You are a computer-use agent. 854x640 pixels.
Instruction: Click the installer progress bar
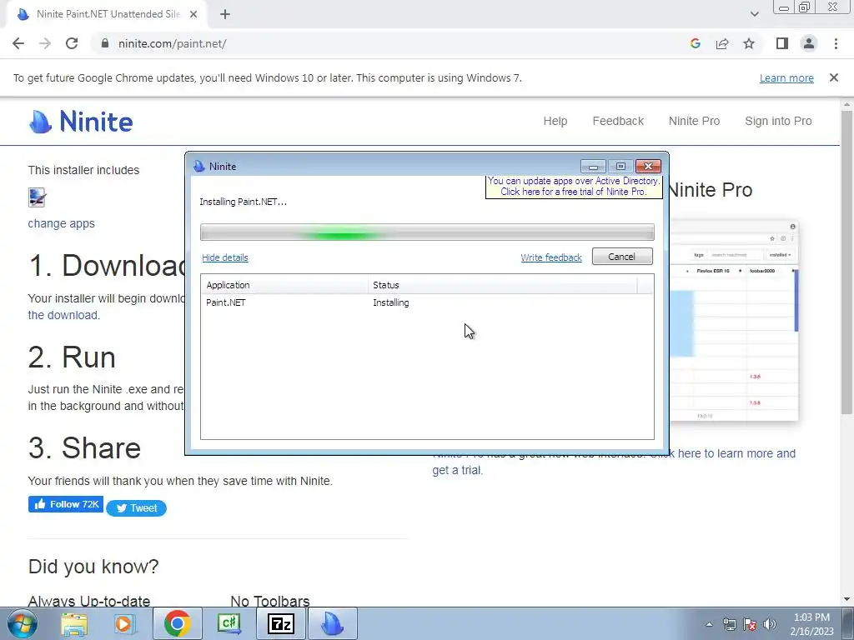pyautogui.click(x=427, y=232)
